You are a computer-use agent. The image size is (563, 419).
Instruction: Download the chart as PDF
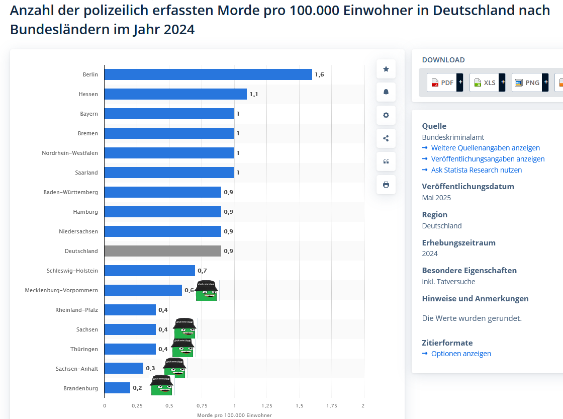(442, 82)
